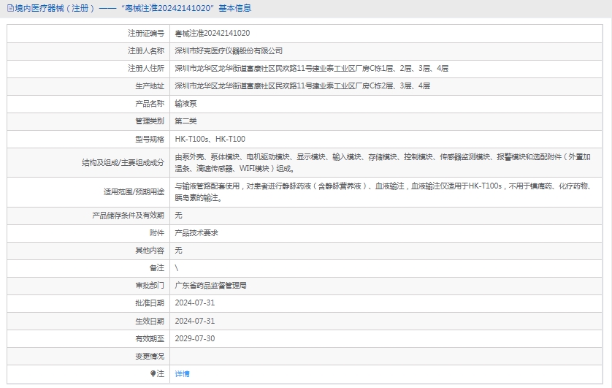The height and width of the screenshot is (388, 612).
Task: Click registrant name 深圳市好克医疗仪器股份有限公司
Action: 229,51
